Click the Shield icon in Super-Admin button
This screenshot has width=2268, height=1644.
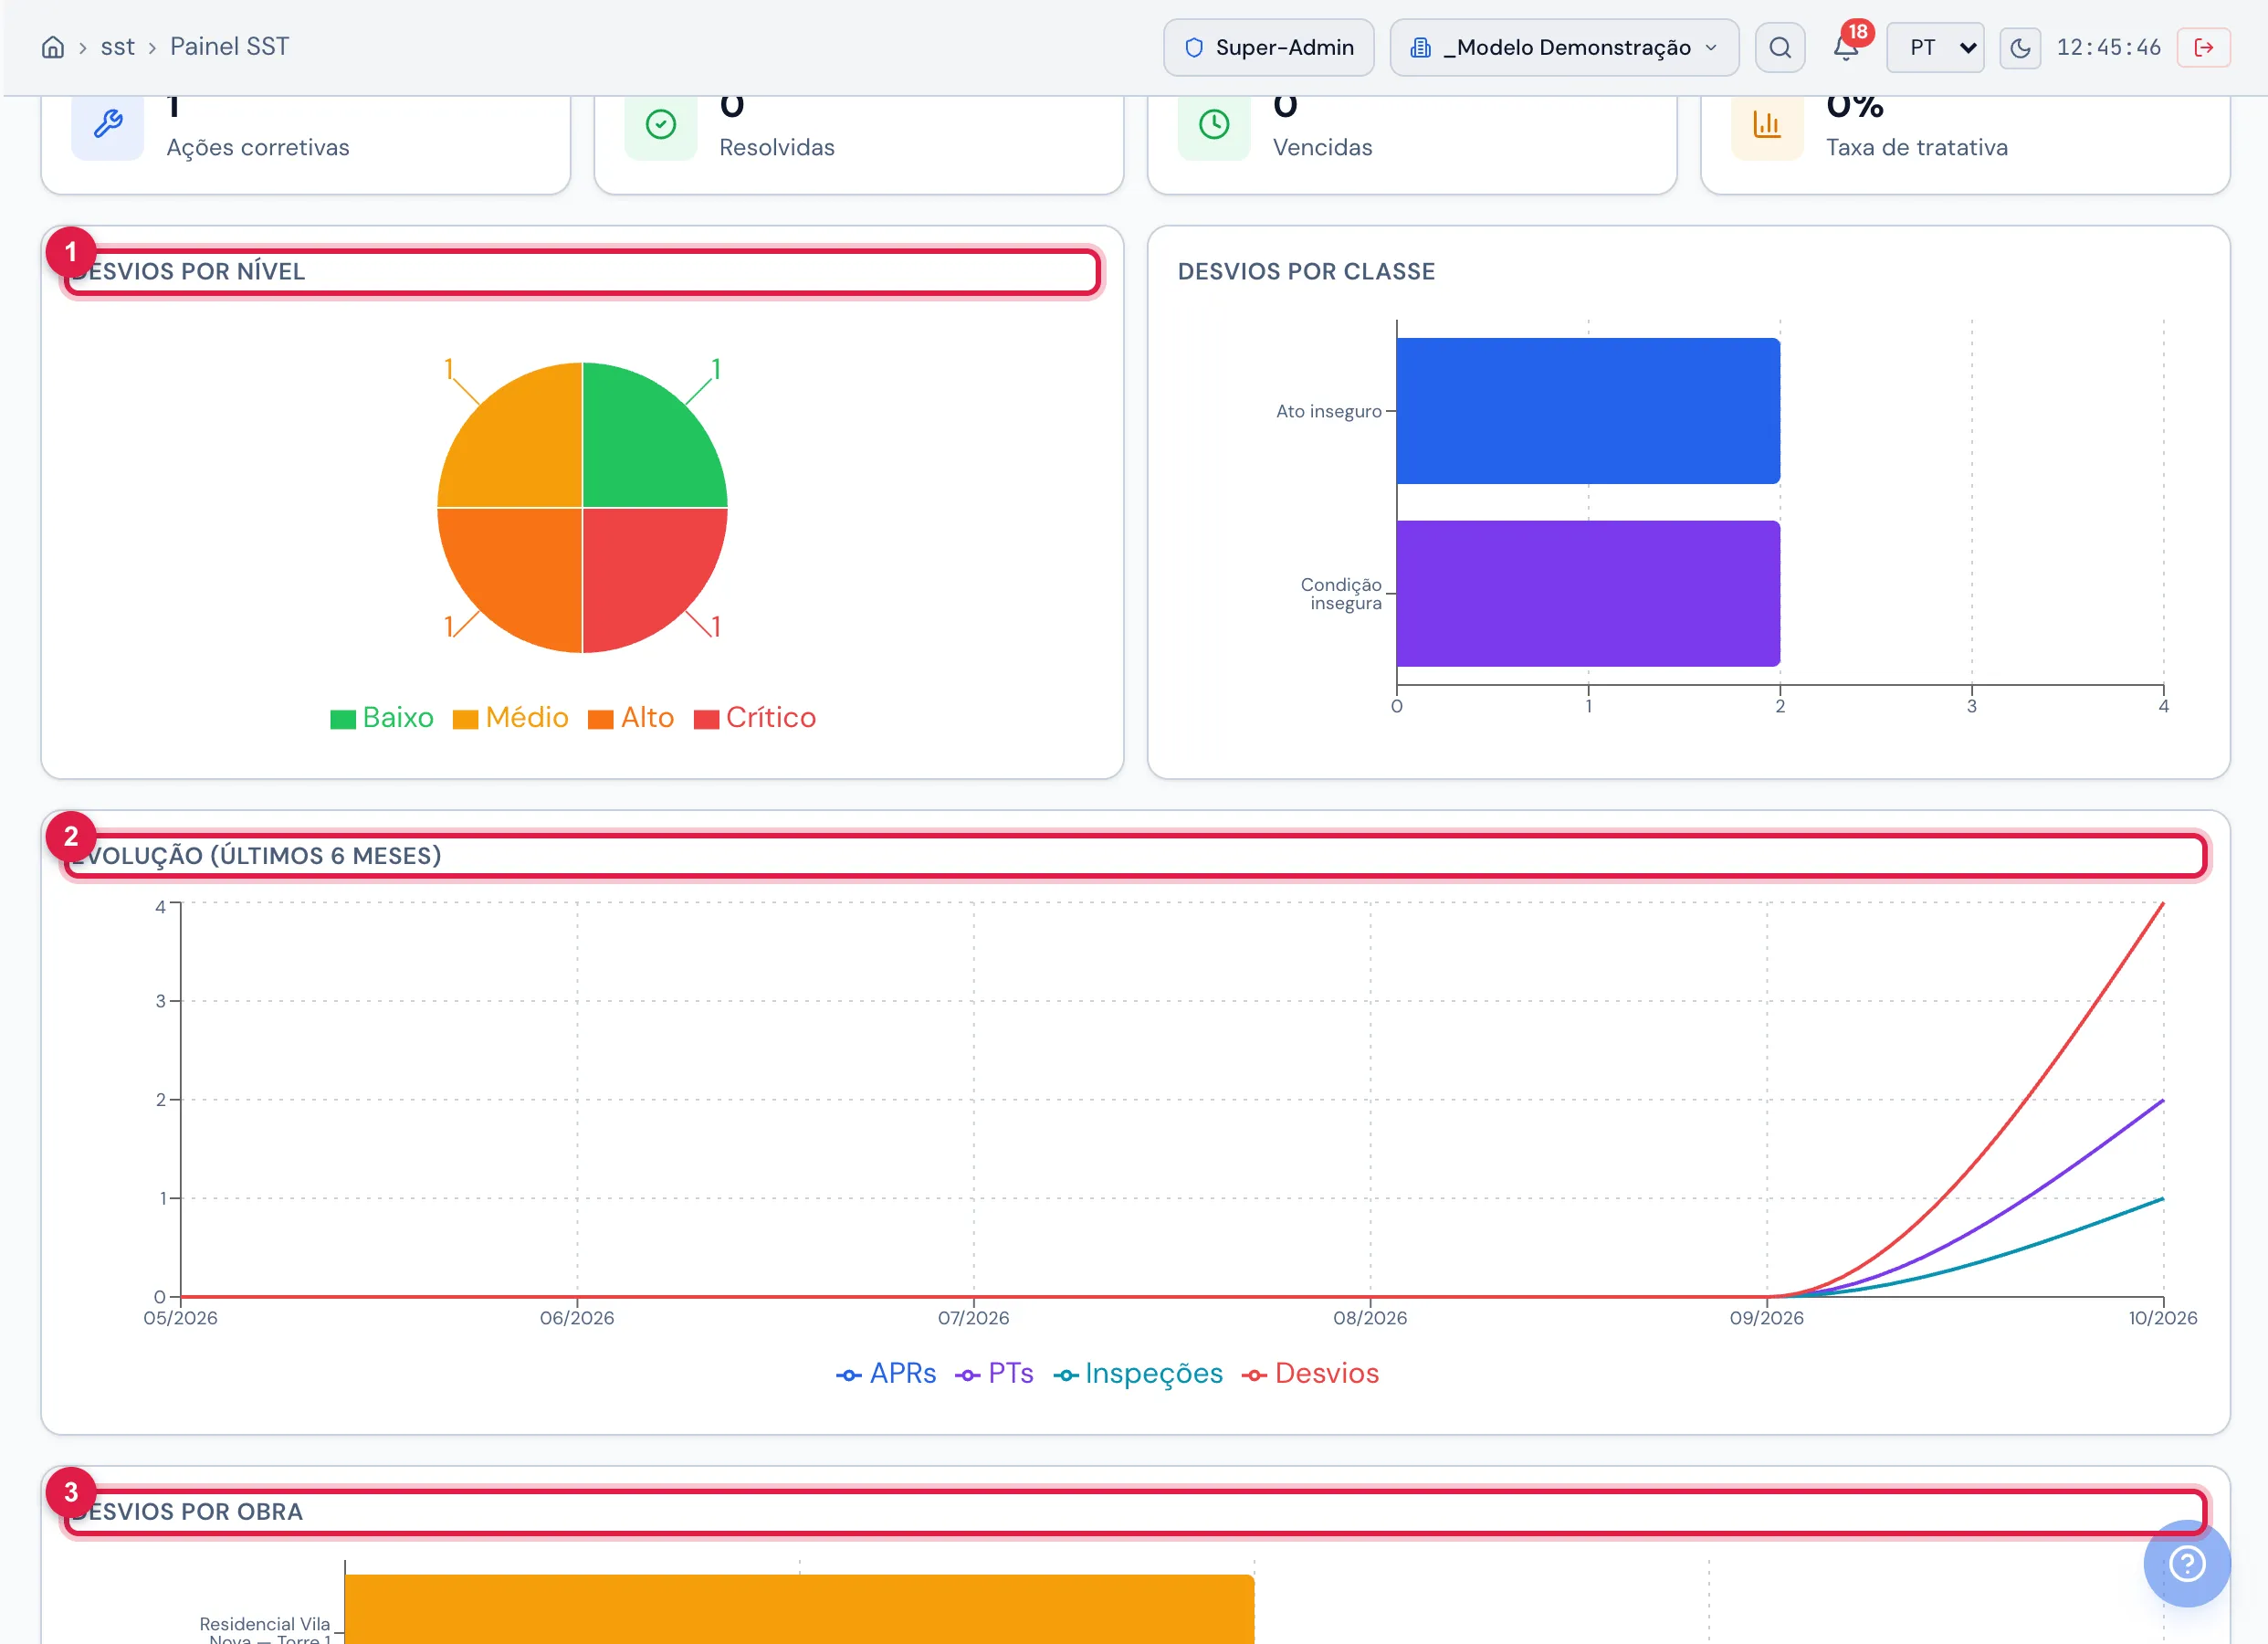[1193, 48]
